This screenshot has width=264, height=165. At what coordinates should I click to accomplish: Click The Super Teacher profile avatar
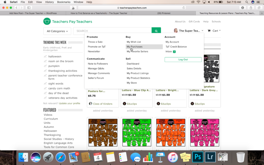176,31
